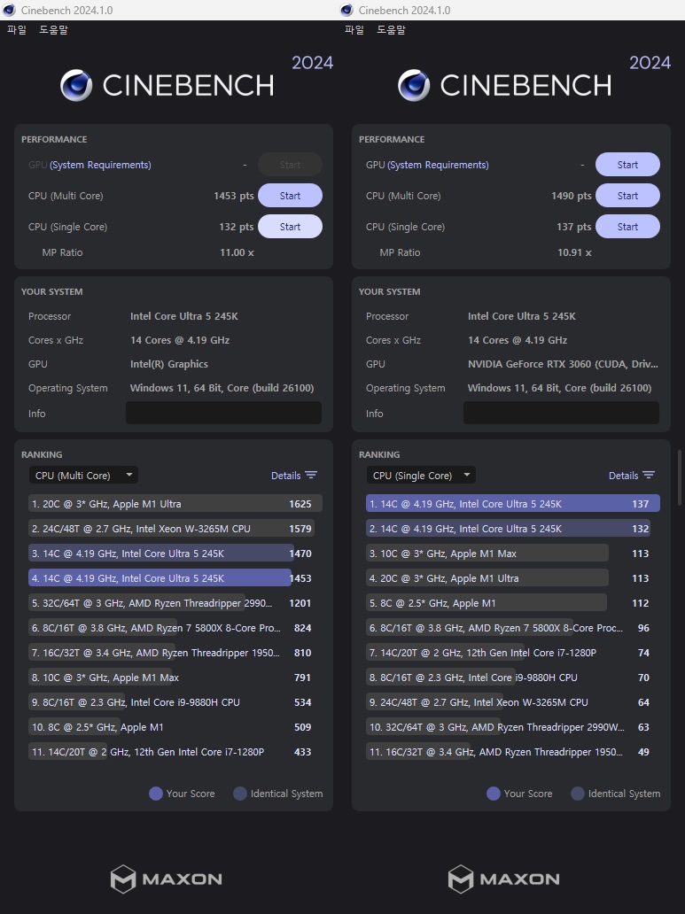This screenshot has height=914, width=685.
Task: Open the 파일 menu in left Cinebench window
Action: (x=16, y=29)
